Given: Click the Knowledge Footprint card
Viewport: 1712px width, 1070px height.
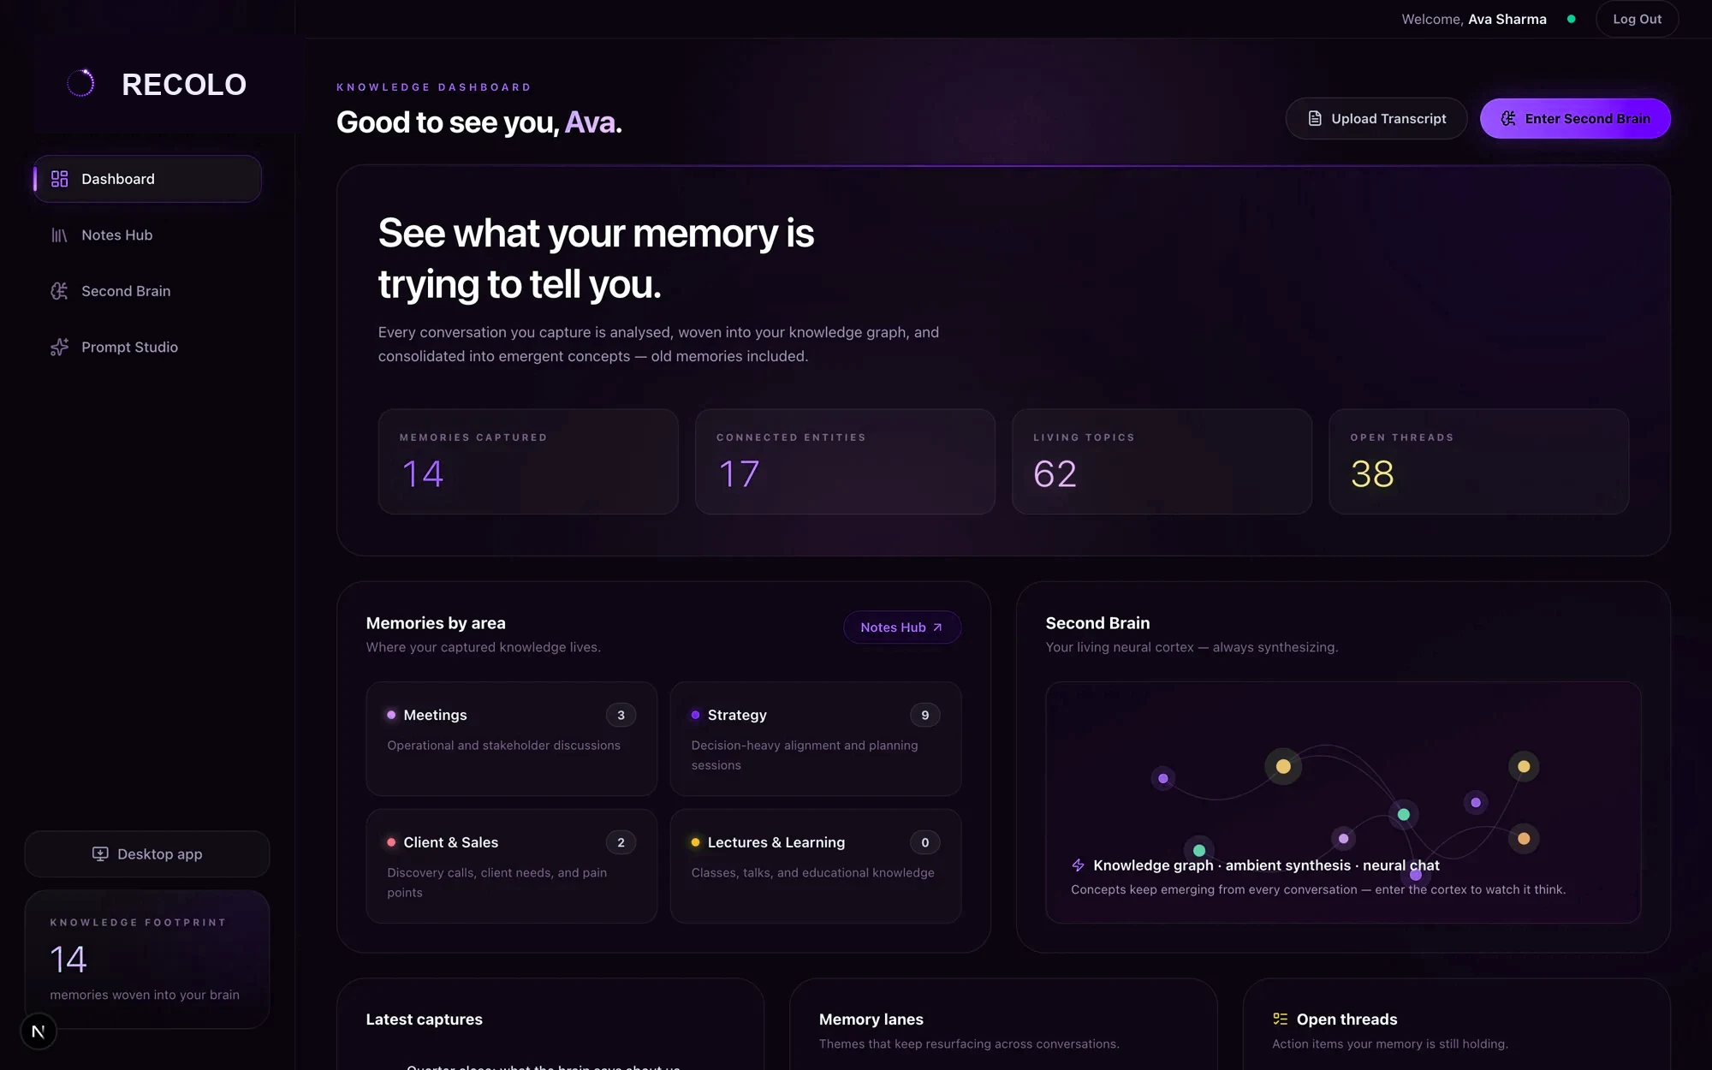Looking at the screenshot, I should click(x=147, y=959).
